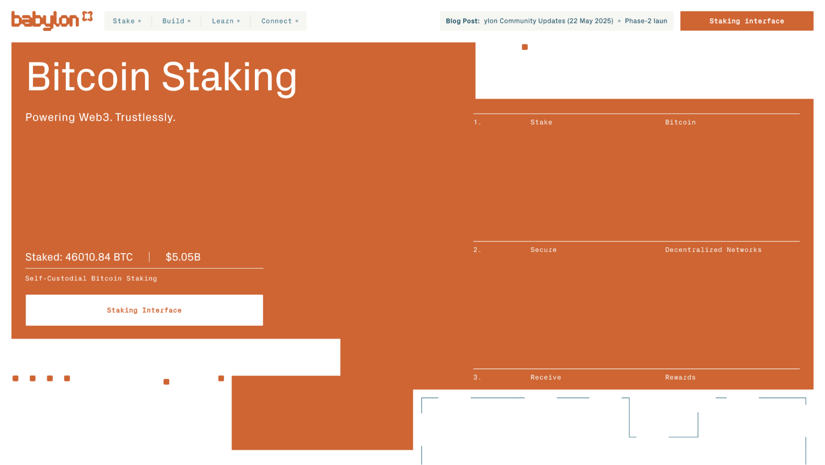Click the $5.05B staked value
The image size is (825, 465).
click(183, 257)
